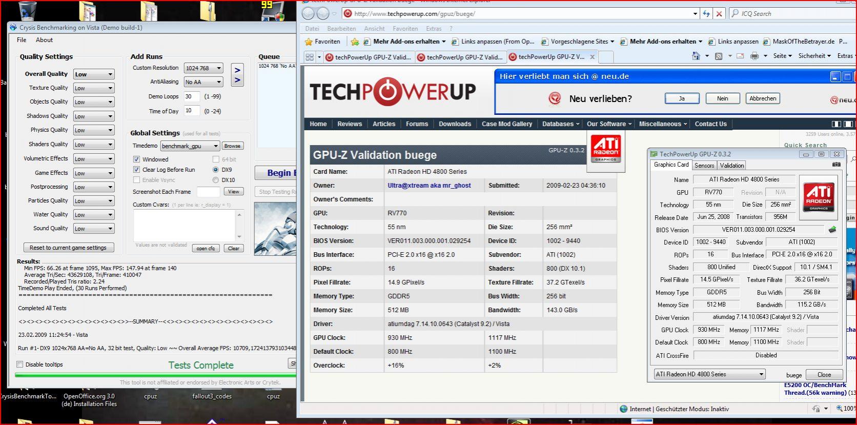The image size is (857, 425).
Task: Click the Print icon in IE toolbar
Action: (x=754, y=56)
